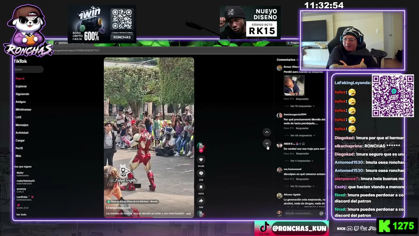The height and width of the screenshot is (236, 419).
Task: Open Perfil in the sidebar
Action: tap(19, 148)
